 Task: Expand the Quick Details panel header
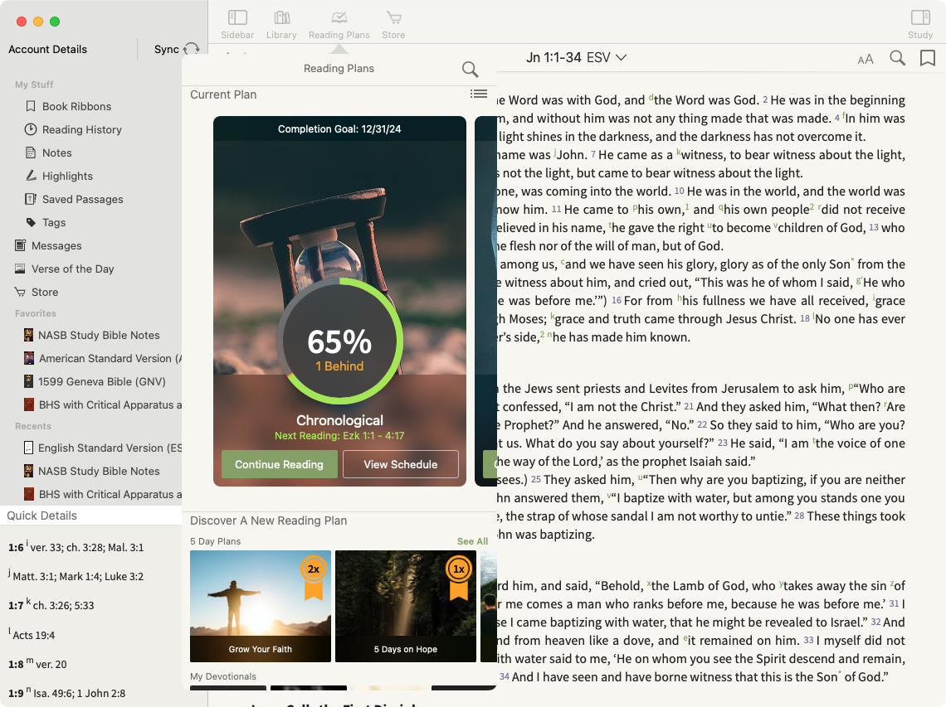click(x=90, y=516)
